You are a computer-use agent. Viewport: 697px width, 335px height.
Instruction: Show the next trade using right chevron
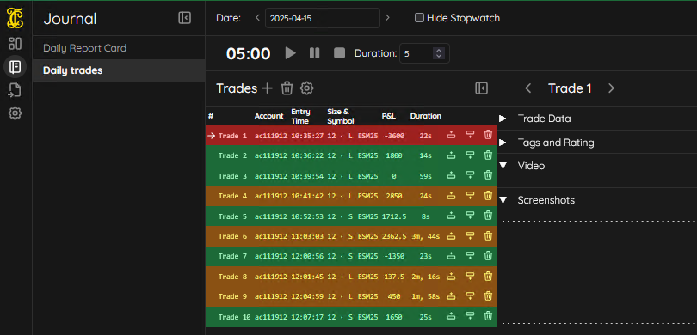tap(611, 88)
